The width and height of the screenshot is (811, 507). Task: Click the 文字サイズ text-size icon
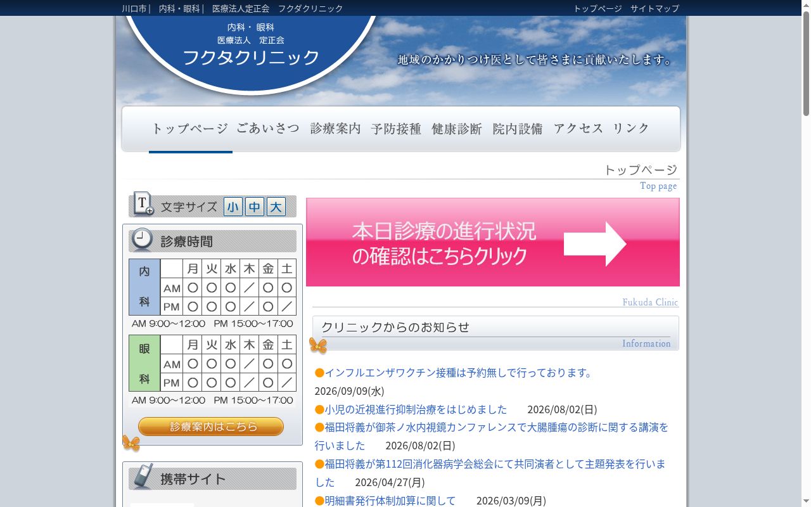pos(144,204)
